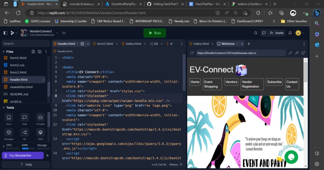This screenshot has width=324, height=170.
Task: Click the green Run button
Action: 155,33
